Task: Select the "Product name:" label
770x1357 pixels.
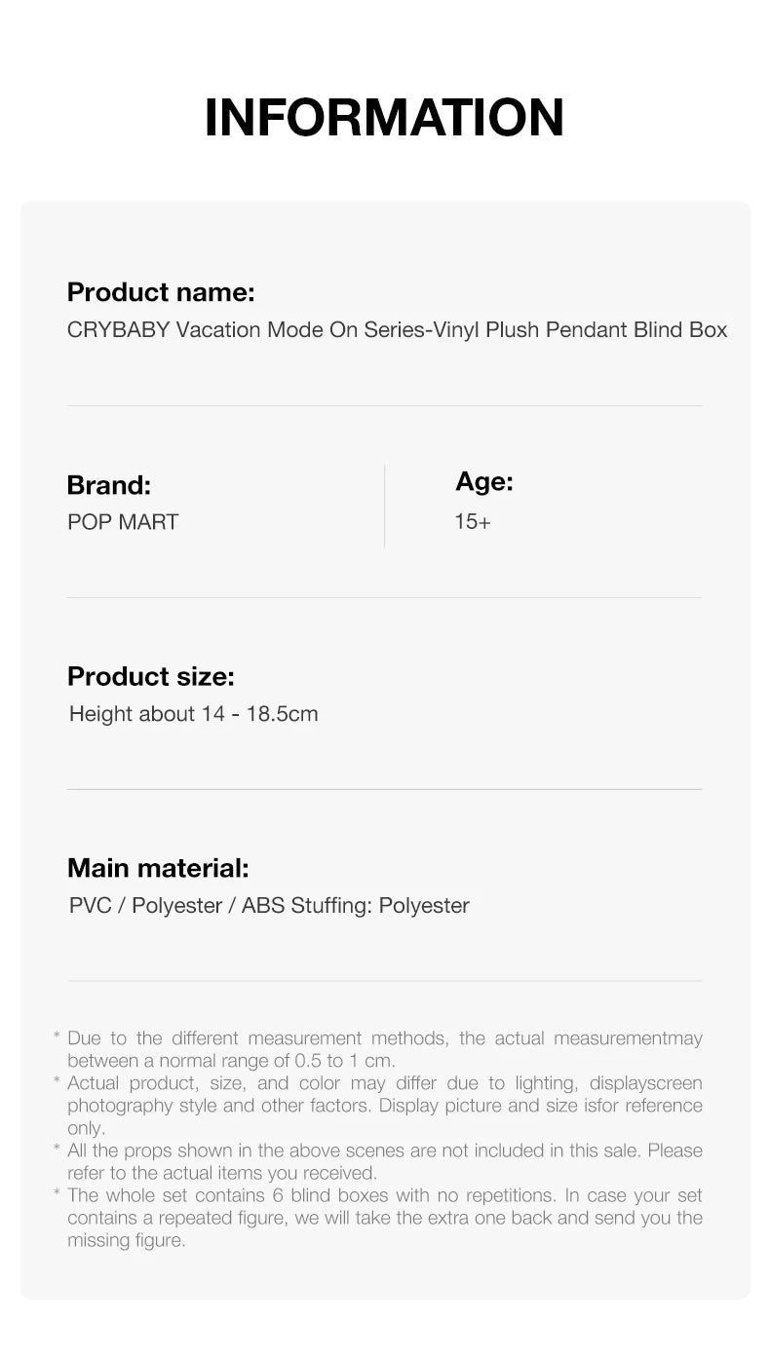Action: tap(161, 292)
